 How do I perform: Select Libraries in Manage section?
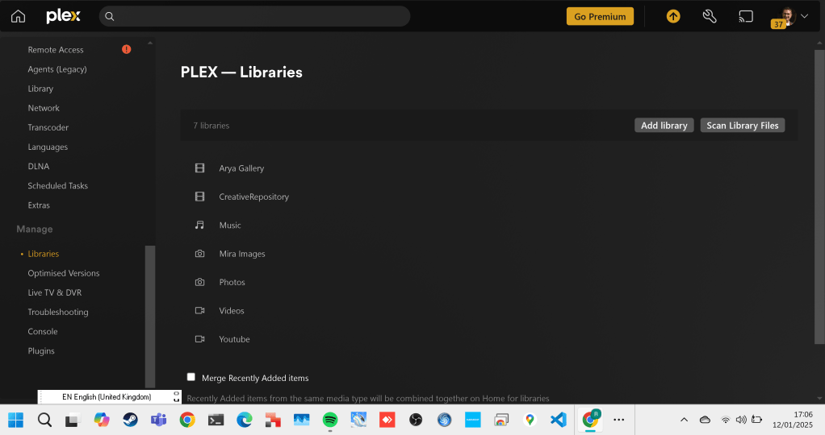(43, 254)
